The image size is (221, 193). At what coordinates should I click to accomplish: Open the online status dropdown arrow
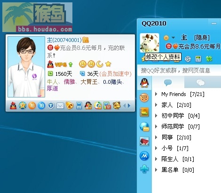pyautogui.click(x=173, y=38)
